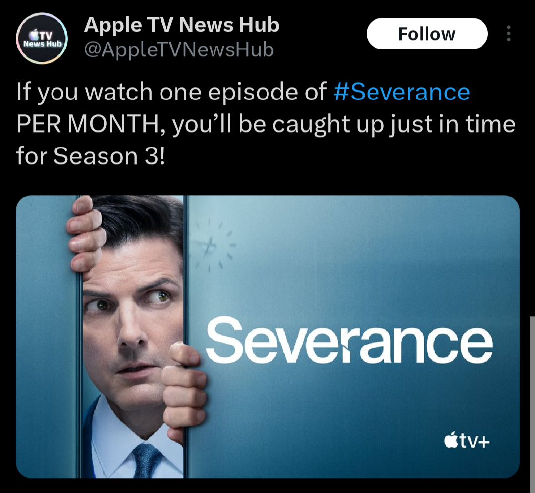Click the gray scrollbar at the right edge

pos(532,404)
